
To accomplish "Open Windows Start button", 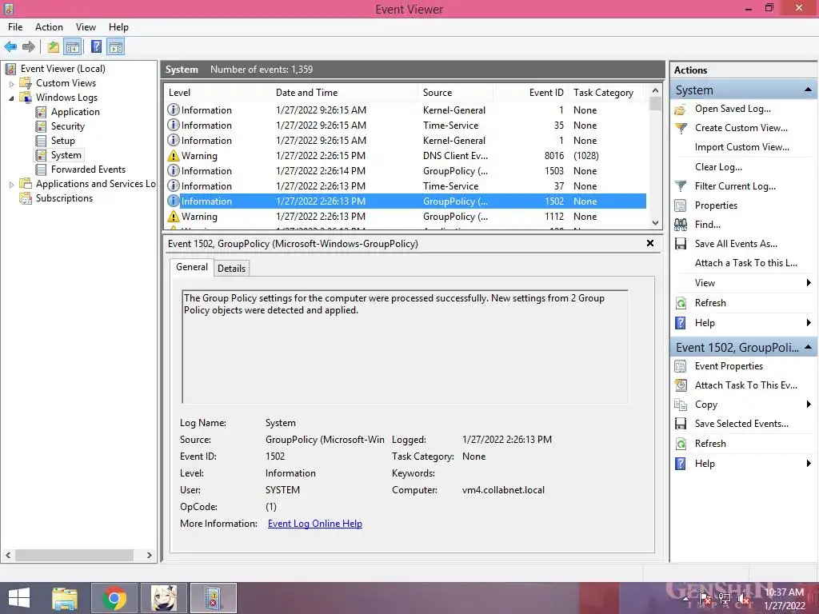I will tap(19, 598).
